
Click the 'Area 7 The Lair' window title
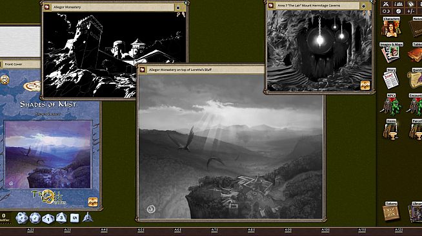click(x=309, y=5)
